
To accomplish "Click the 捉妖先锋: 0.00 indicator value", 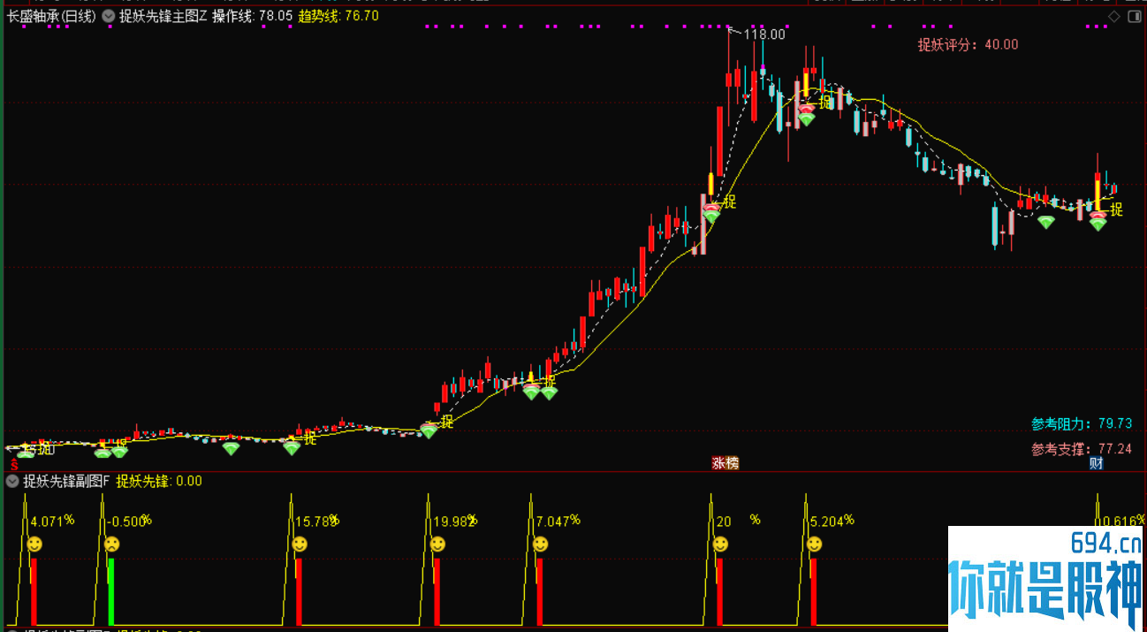I will (159, 482).
